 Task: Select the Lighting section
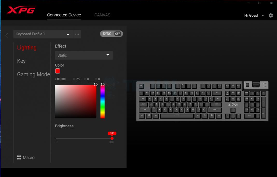tap(27, 48)
